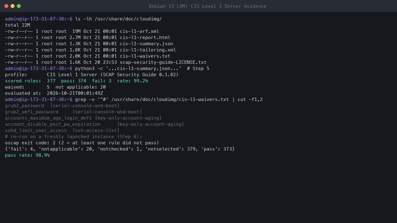
Task: Click the "not applicable: 20" text
Action: click(x=81, y=87)
